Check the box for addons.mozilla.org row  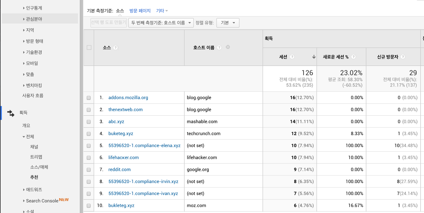tap(89, 98)
